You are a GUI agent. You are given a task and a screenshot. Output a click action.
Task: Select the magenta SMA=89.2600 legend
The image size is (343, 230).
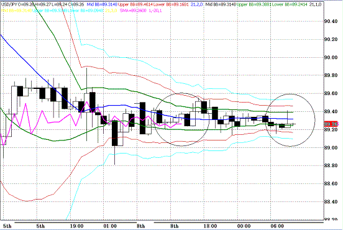(133, 11)
